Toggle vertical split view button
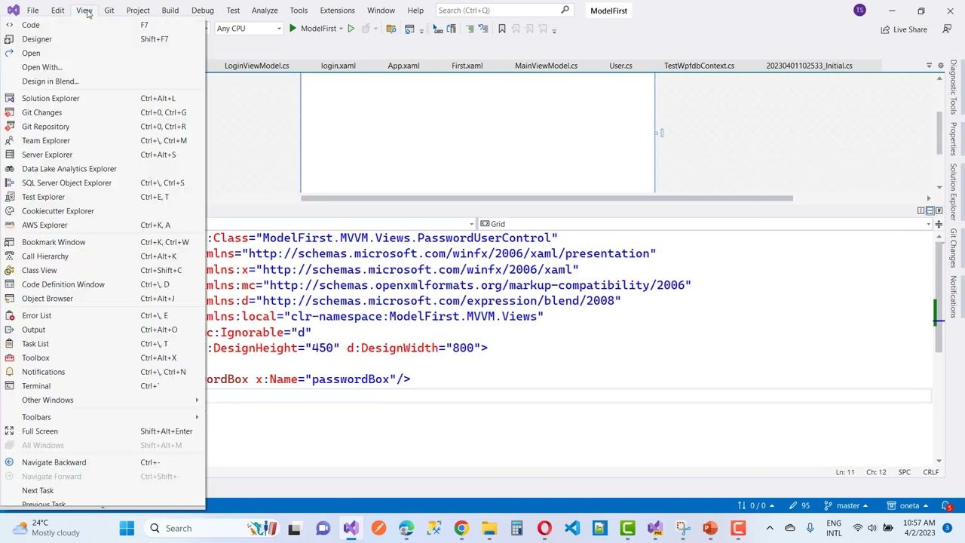The image size is (965, 543). [x=921, y=210]
